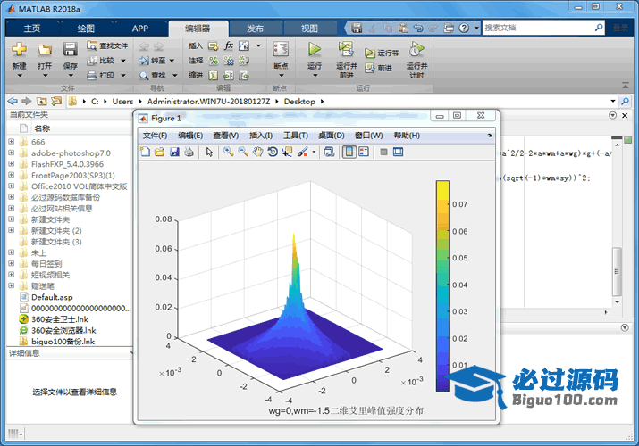
Task: Click the Figure 1 print icon
Action: tap(189, 152)
